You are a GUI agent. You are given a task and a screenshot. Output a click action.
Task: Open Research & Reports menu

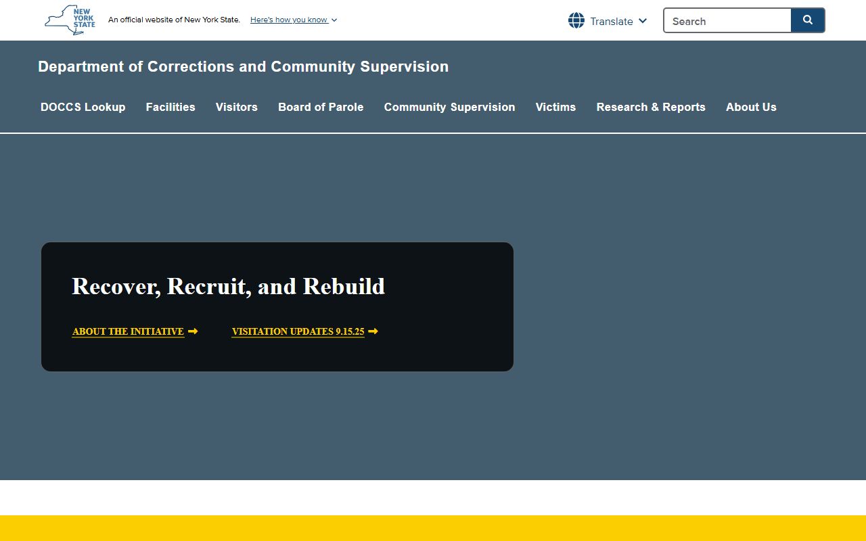(x=651, y=107)
